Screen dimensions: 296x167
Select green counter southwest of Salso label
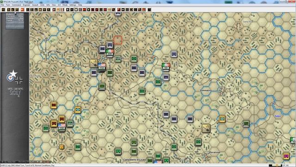click(x=246, y=124)
